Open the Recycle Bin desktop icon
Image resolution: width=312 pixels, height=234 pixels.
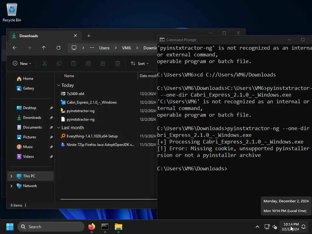click(x=12, y=12)
